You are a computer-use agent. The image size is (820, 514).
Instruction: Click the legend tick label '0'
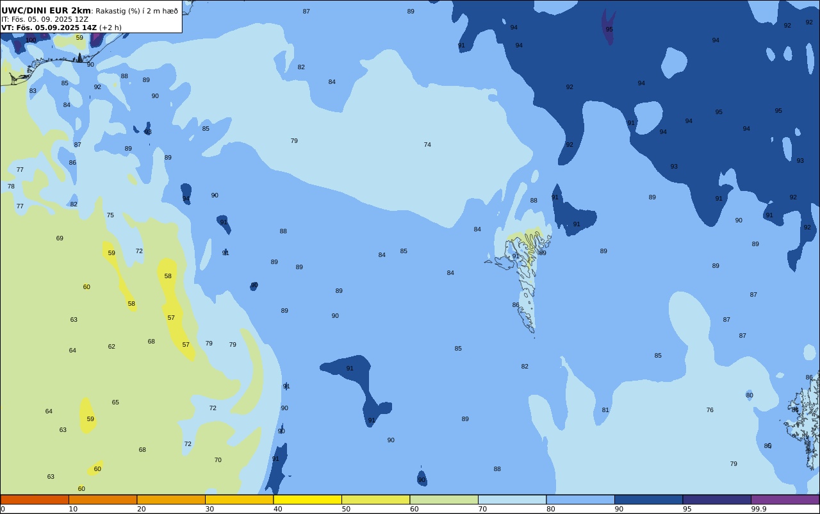pyautogui.click(x=3, y=509)
